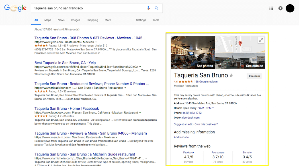
Task: Click the address 1045 San Mateo Ave text
Action: [x=211, y=103]
